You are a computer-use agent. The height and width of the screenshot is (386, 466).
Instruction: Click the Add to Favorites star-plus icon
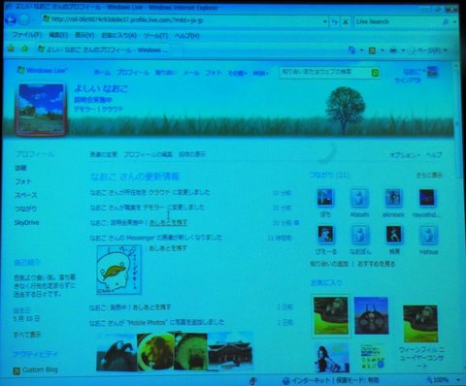click(x=24, y=48)
